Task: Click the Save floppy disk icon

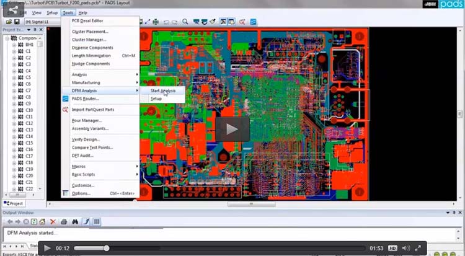Action: (17, 22)
